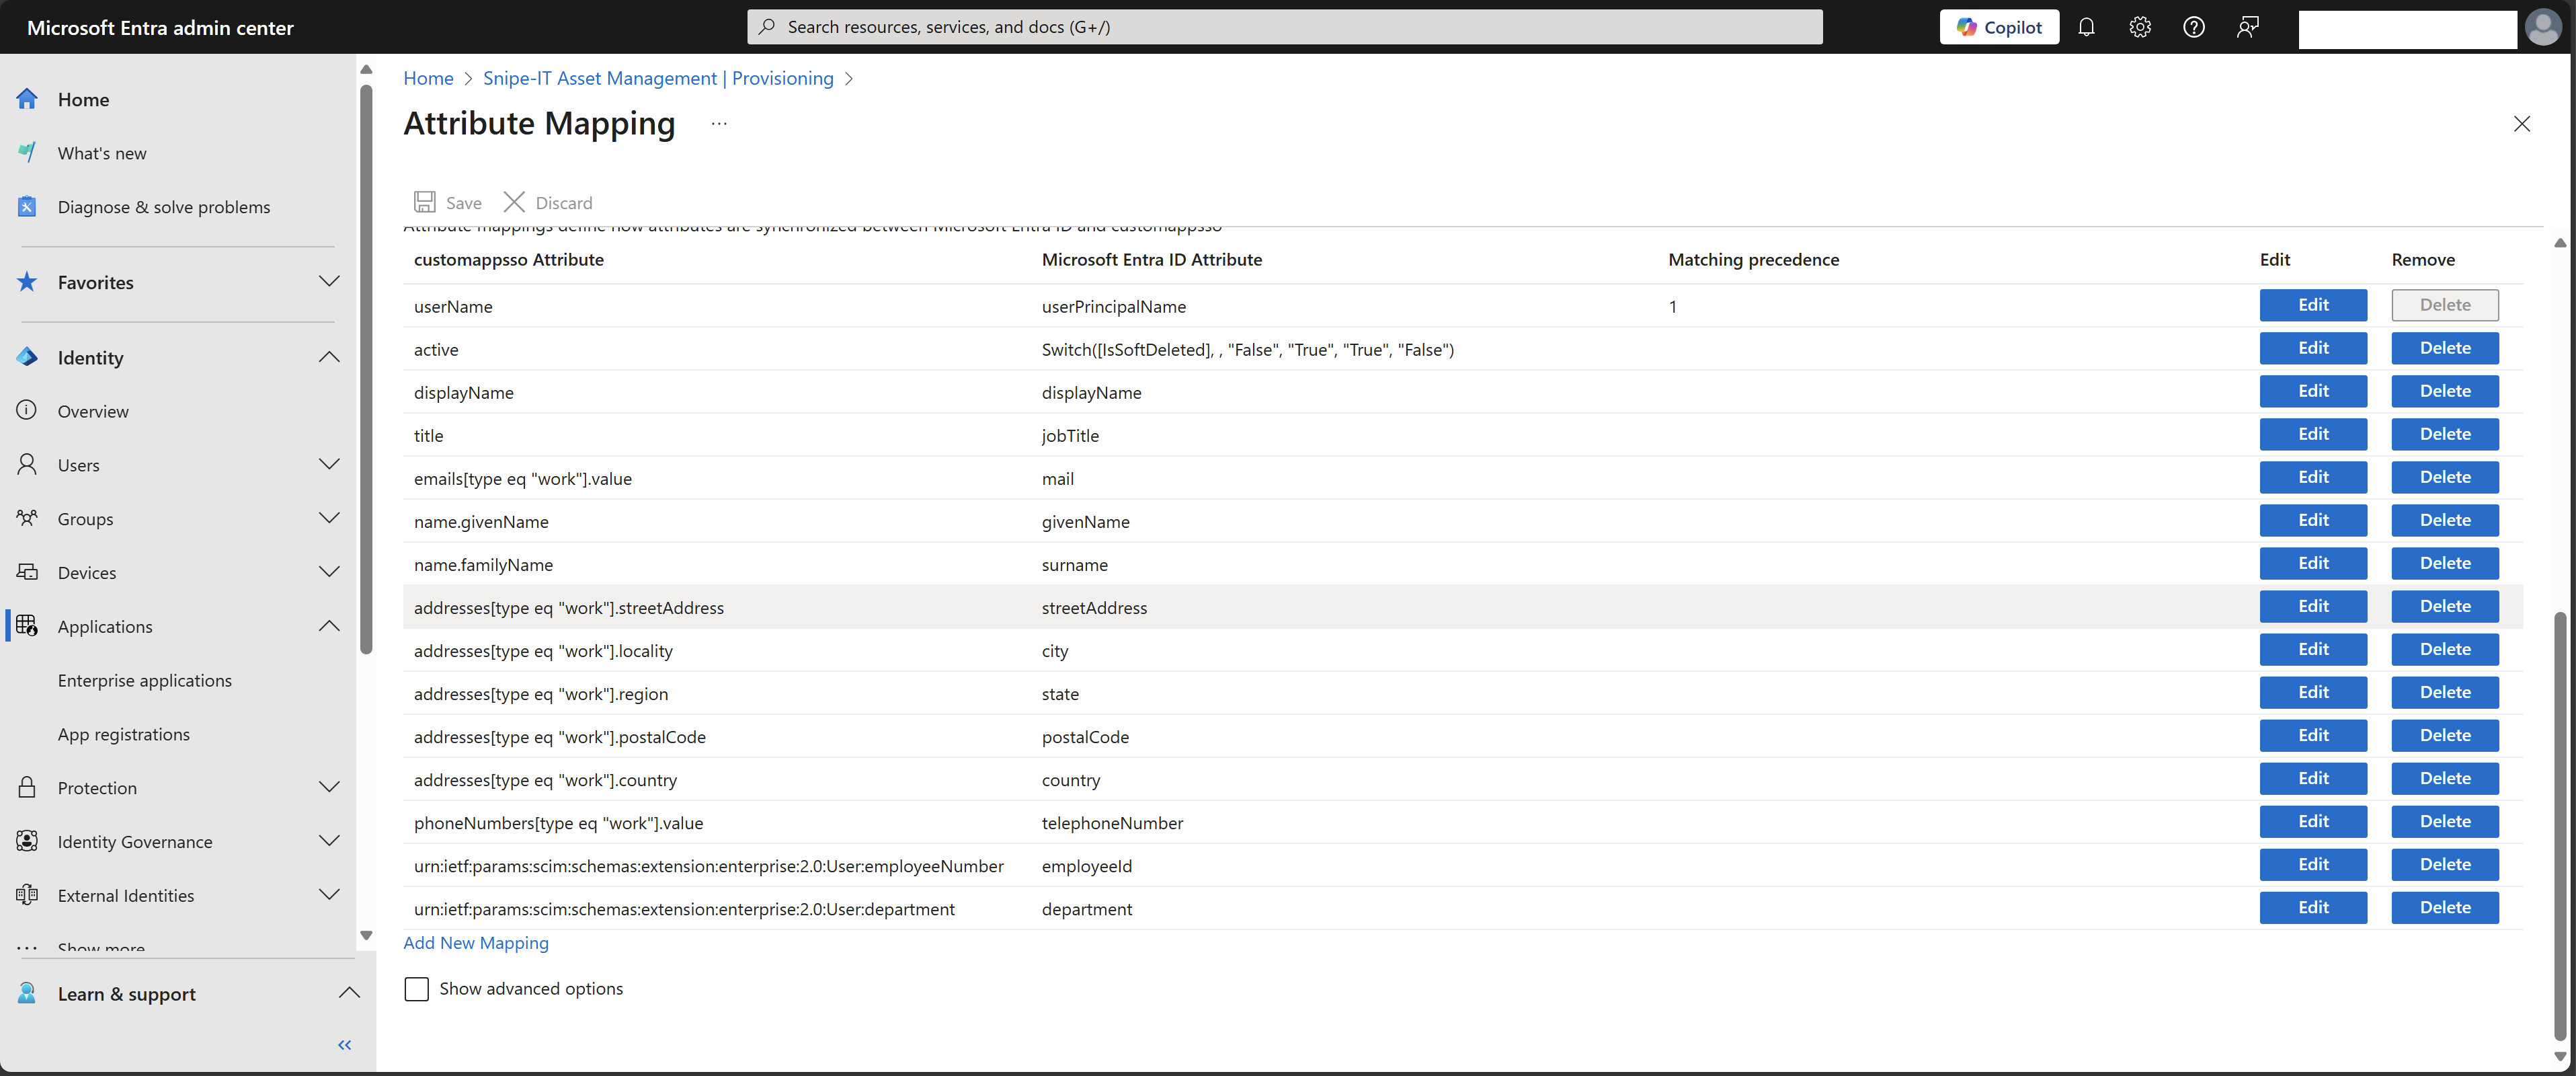Expand the Users menu

(328, 464)
